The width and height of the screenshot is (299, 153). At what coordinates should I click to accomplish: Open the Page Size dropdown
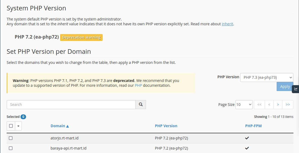click(244, 105)
